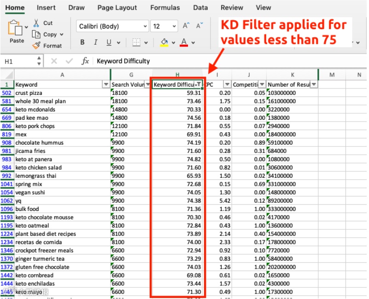Open the Keyword column filter dropdown
The width and height of the screenshot is (369, 299).
click(106, 84)
